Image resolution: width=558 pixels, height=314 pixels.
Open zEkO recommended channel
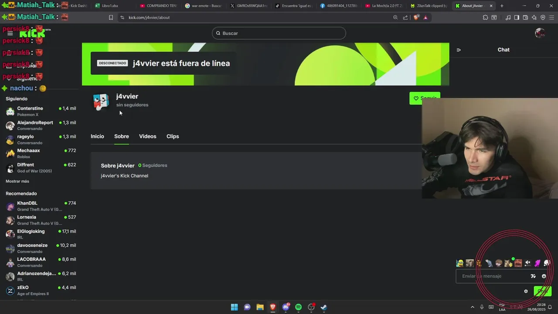click(x=41, y=290)
